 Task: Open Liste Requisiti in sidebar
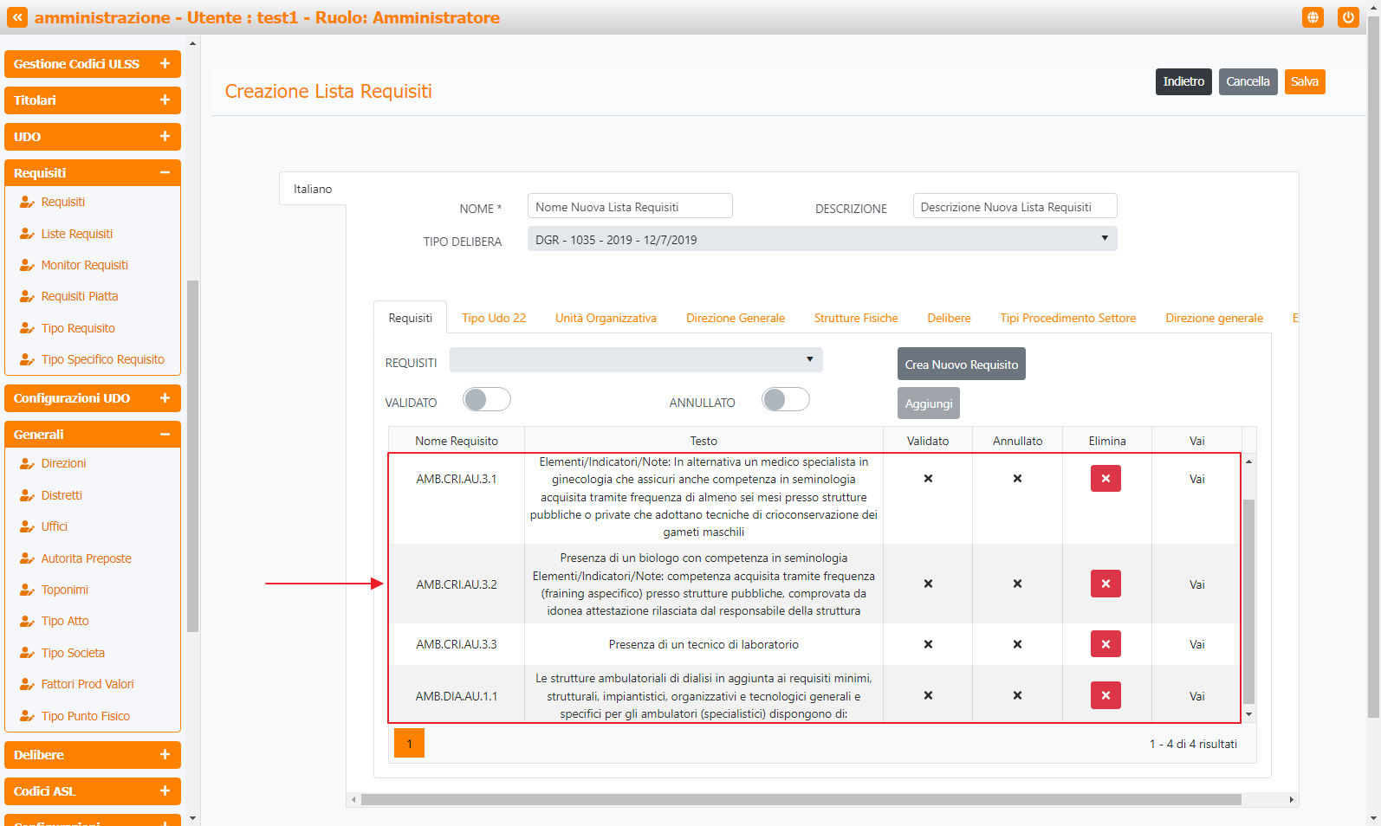tap(76, 234)
